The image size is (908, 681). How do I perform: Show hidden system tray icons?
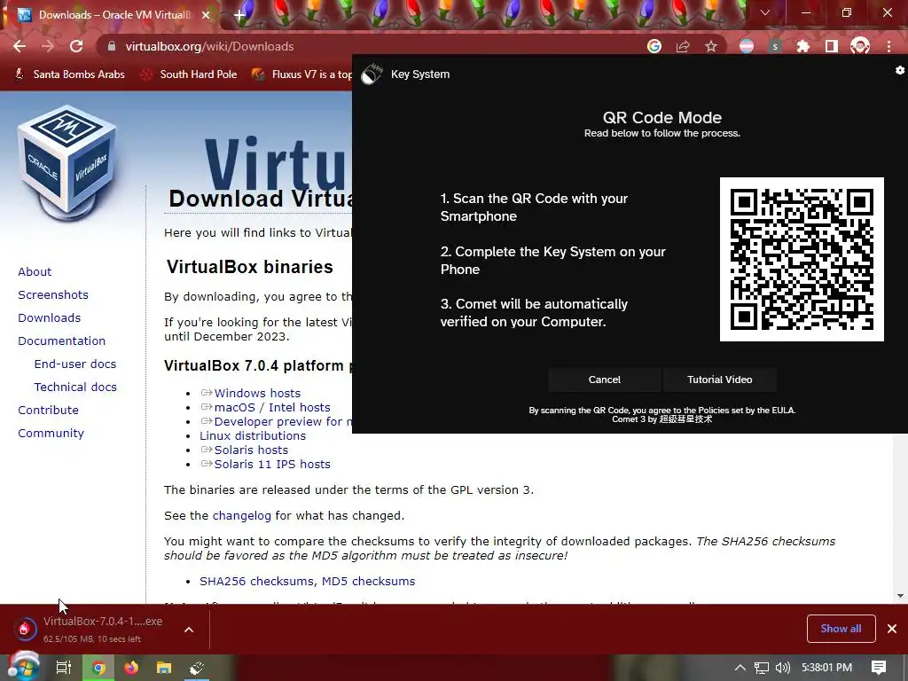point(740,668)
